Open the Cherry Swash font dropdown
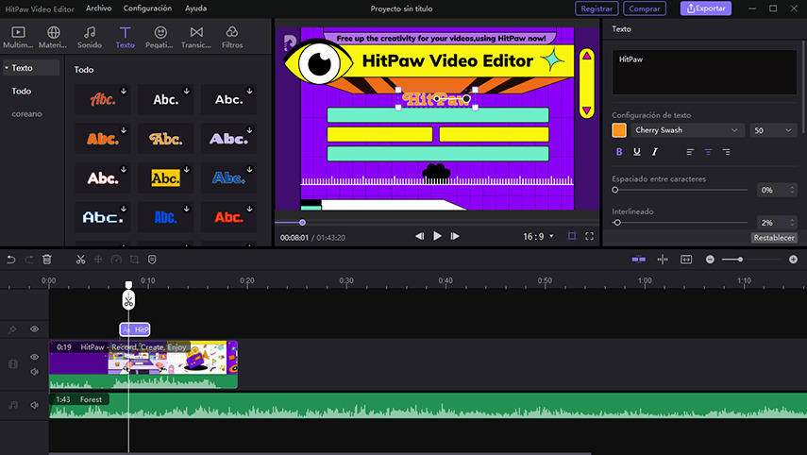The image size is (807, 455). 687,130
